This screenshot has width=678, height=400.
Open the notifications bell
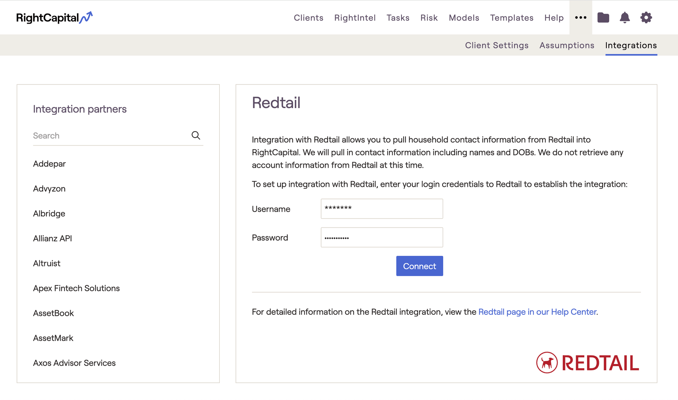(x=625, y=17)
